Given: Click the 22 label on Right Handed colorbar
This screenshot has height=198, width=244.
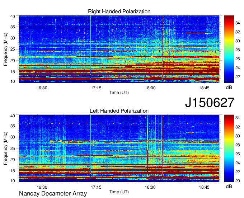Looking at the screenshot, I should pyautogui.click(x=238, y=77).
